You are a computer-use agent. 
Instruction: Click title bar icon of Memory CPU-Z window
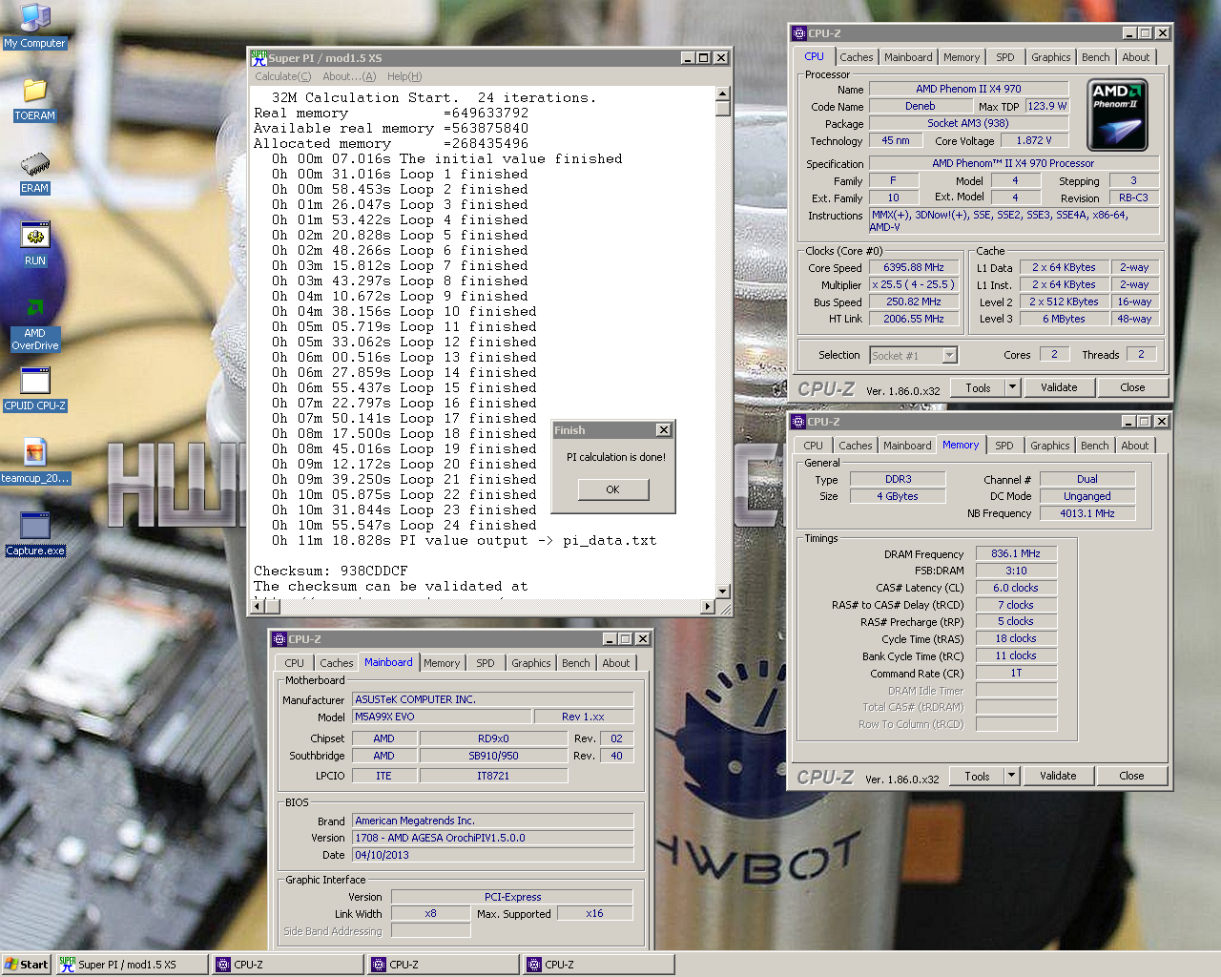click(798, 422)
